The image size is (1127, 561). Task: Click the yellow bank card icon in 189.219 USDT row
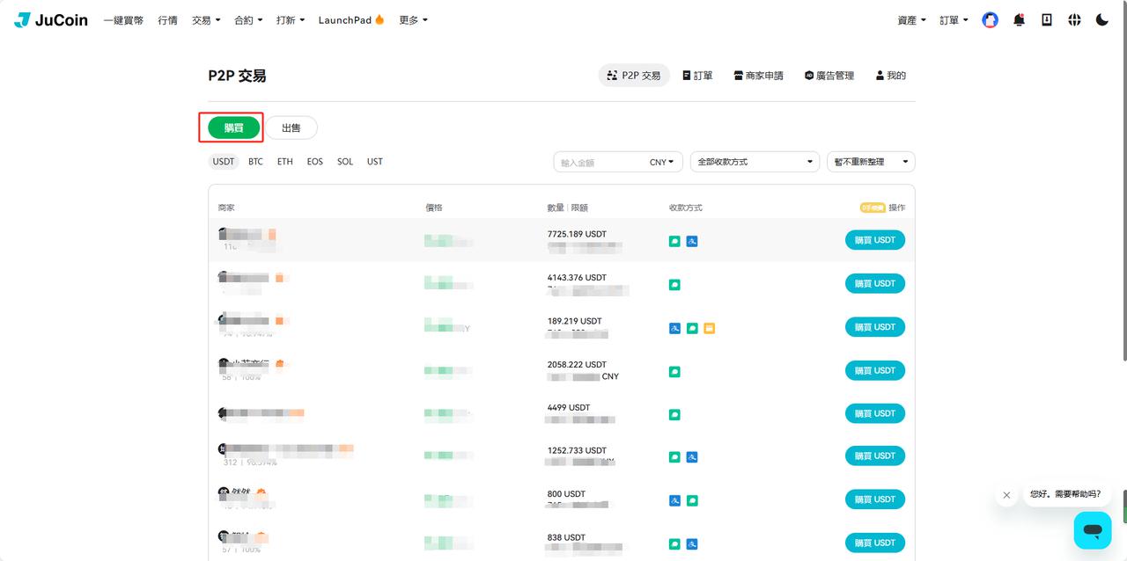click(x=710, y=328)
